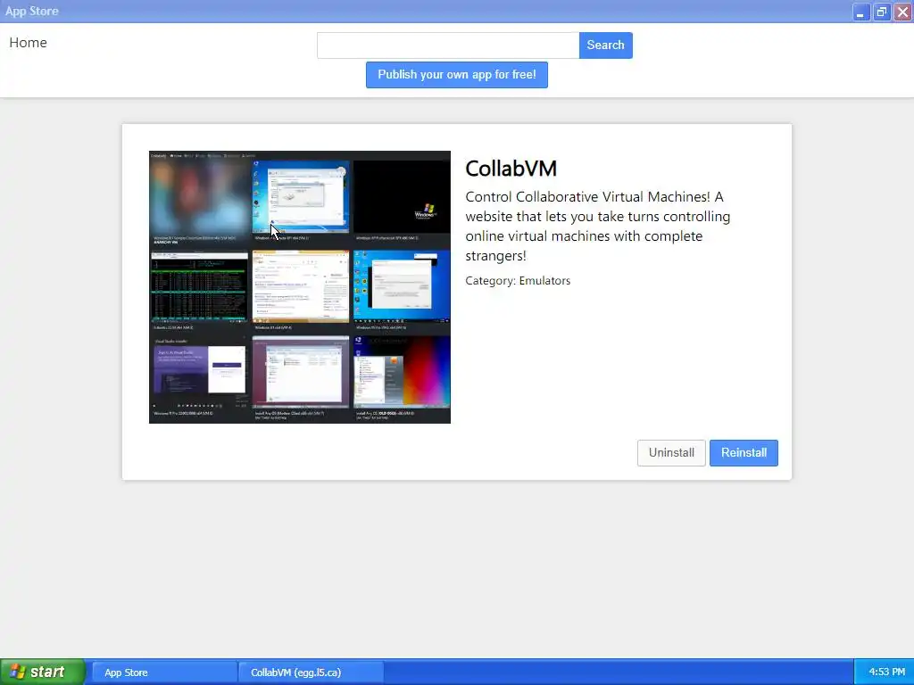Check the 4:53 PM system clock
The height and width of the screenshot is (685, 914).
coord(886,673)
